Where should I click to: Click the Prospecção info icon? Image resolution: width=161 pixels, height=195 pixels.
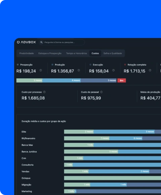pyautogui.click(x=41, y=70)
